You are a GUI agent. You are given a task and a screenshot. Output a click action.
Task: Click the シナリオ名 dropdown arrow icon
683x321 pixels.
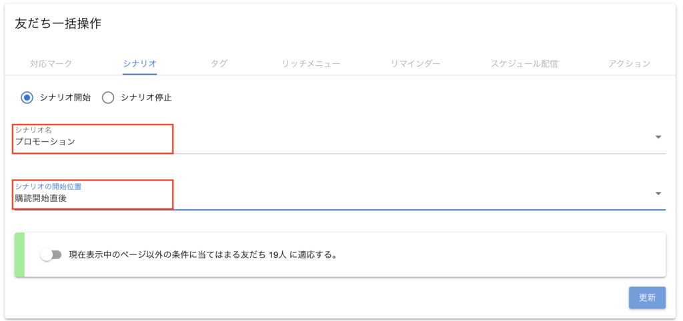658,137
